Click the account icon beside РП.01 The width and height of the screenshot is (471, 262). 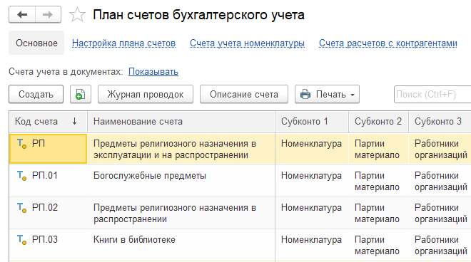(21, 175)
